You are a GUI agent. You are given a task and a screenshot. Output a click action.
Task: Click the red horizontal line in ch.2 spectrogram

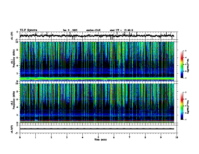97,121
